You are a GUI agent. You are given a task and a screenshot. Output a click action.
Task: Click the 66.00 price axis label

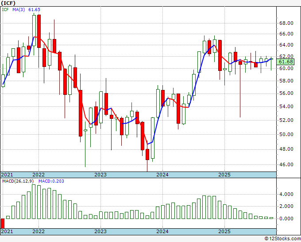pyautogui.click(x=286, y=34)
